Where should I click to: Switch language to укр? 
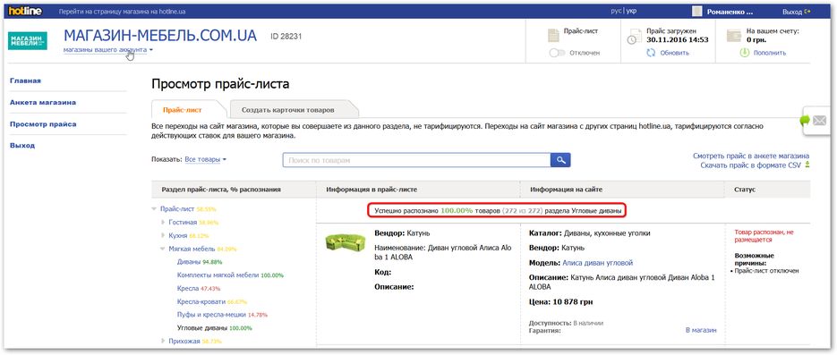(631, 12)
